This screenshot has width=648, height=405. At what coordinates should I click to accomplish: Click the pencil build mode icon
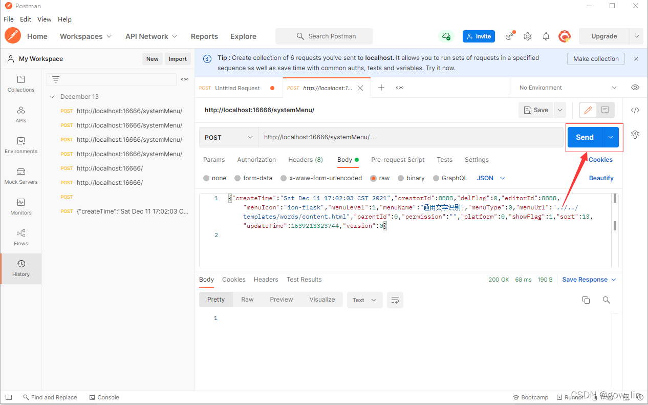[588, 110]
